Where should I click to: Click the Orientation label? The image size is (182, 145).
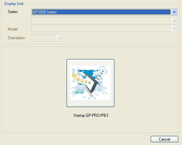click(x=16, y=38)
